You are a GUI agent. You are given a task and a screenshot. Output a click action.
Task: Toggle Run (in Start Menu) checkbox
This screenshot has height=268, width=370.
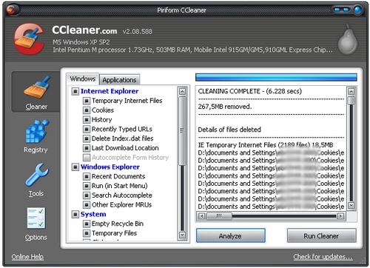coord(87,186)
